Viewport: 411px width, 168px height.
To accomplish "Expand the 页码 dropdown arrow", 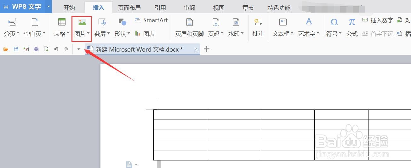I will pyautogui.click(x=222, y=34).
